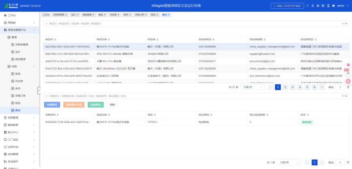The image size is (352, 169).
Task: Click the printer icon in top bar
Action: point(317,6)
